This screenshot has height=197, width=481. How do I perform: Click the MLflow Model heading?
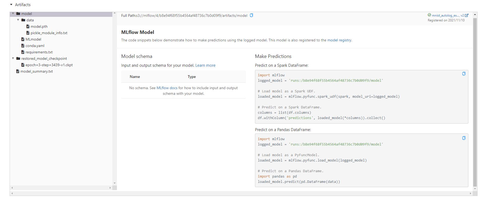(x=138, y=32)
